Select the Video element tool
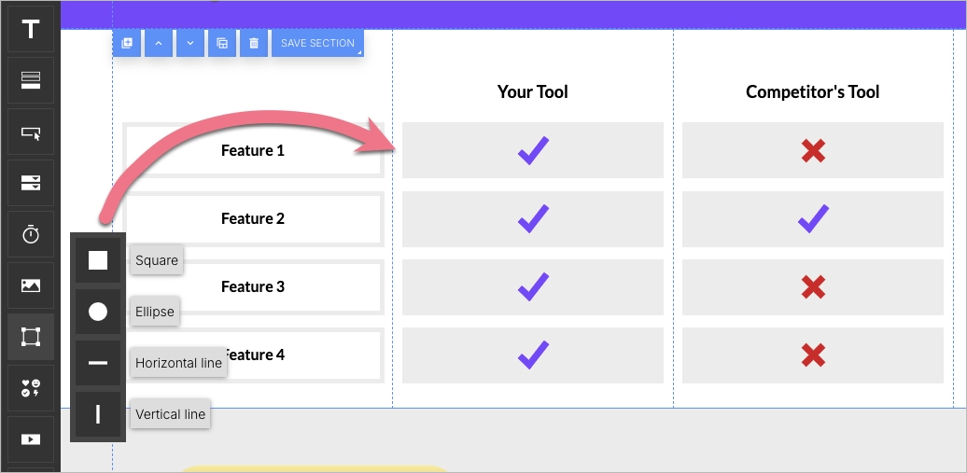967x473 pixels. tap(31, 439)
